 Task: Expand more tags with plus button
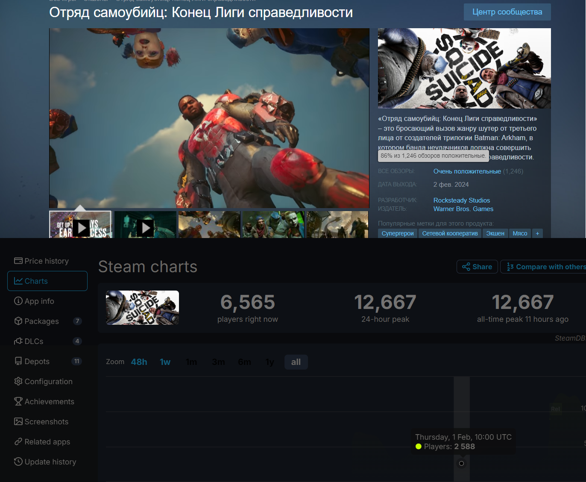(x=538, y=233)
